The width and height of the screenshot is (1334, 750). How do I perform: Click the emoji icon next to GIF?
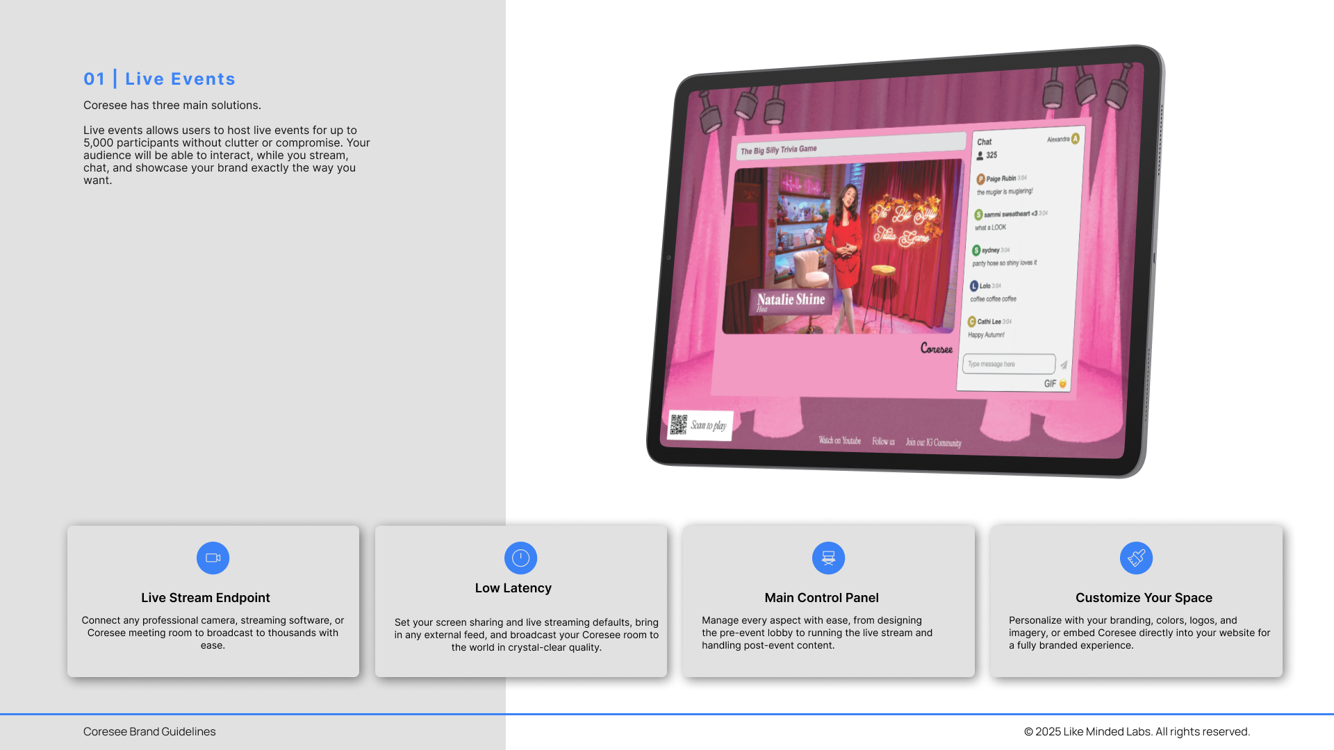1063,384
